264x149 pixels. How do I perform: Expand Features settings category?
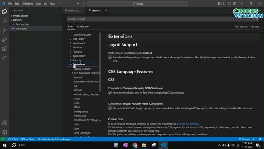coord(71,52)
